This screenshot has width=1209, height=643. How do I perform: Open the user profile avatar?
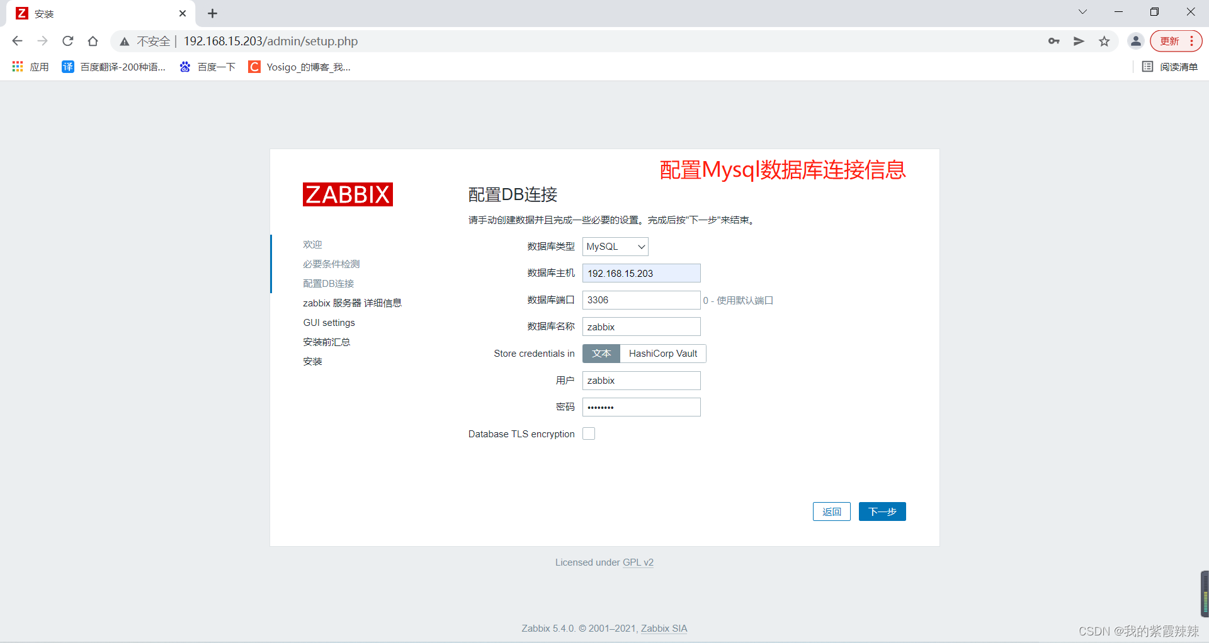tap(1136, 41)
